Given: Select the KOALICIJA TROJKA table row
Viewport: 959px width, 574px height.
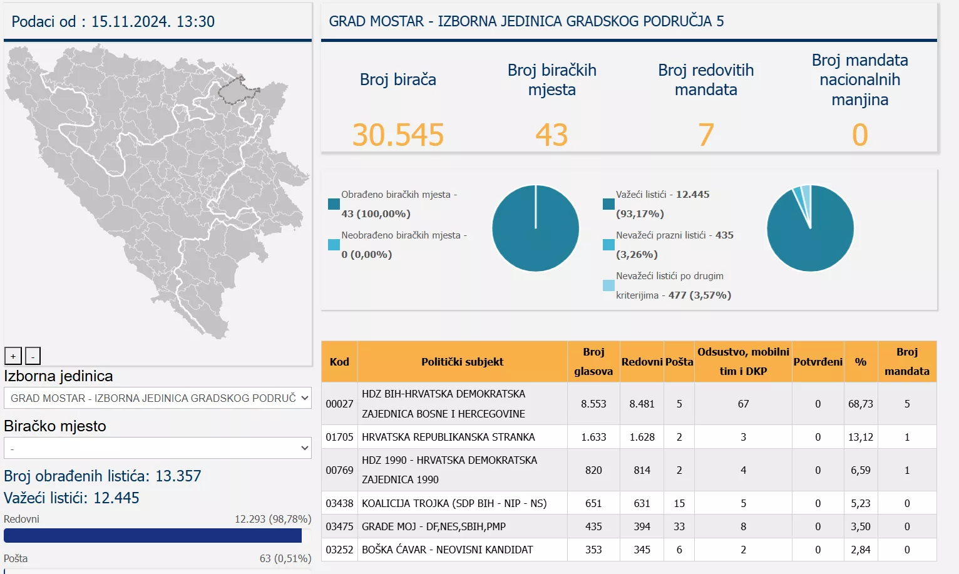Looking at the screenshot, I should (454, 503).
